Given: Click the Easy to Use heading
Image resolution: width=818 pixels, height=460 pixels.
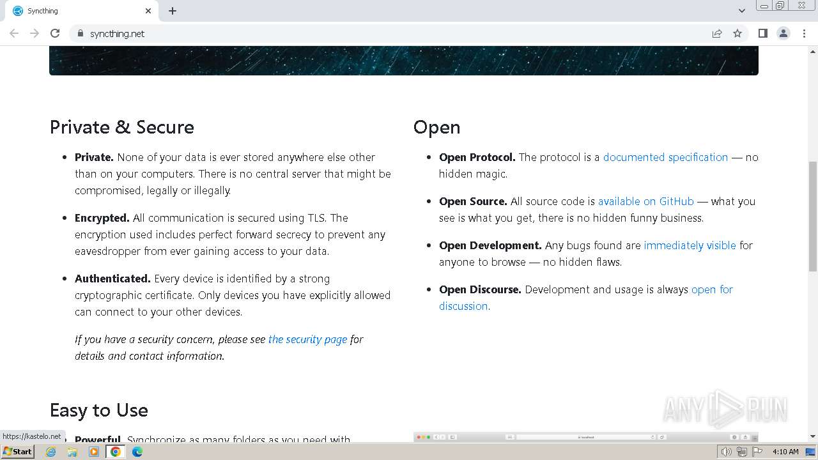Looking at the screenshot, I should tap(98, 410).
